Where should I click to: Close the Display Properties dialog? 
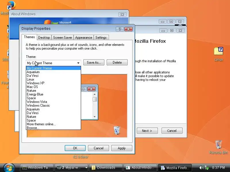coord(128,29)
